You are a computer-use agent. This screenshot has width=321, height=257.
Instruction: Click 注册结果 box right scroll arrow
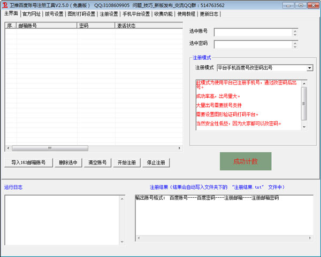310,238
